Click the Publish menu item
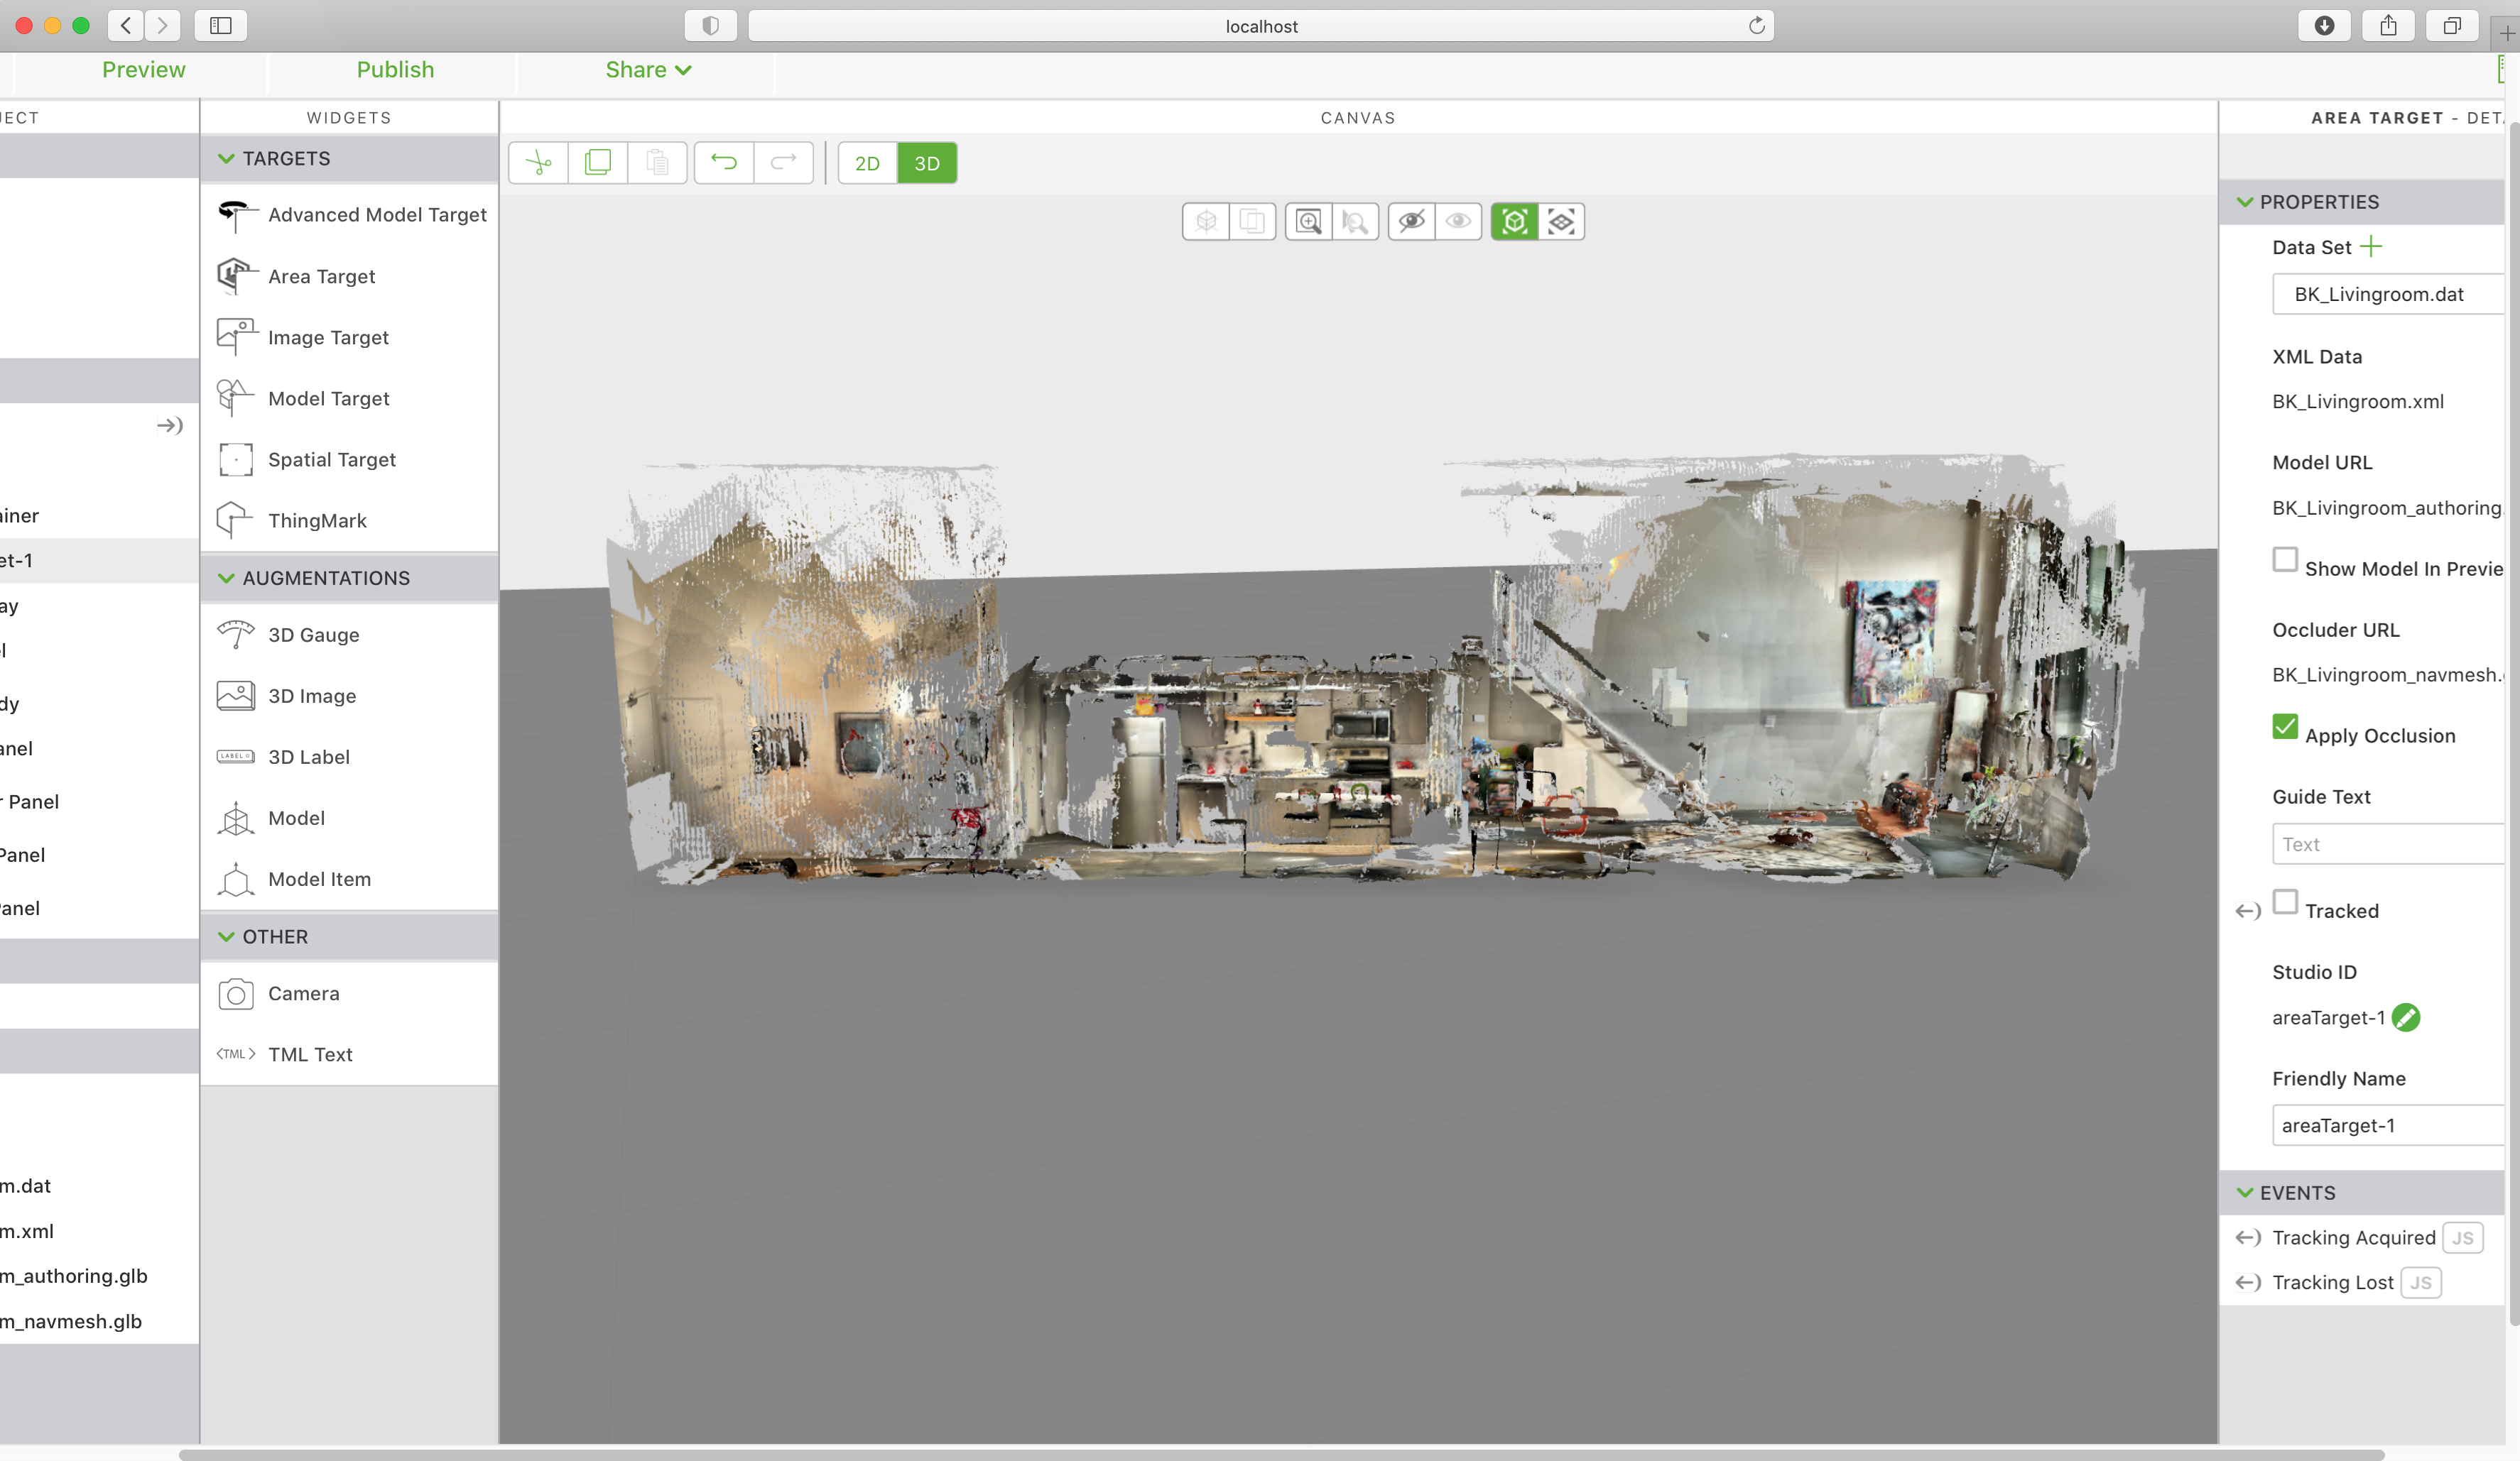The width and height of the screenshot is (2520, 1461). 395,70
